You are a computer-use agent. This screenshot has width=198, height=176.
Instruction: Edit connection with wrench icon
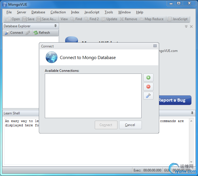148,96
